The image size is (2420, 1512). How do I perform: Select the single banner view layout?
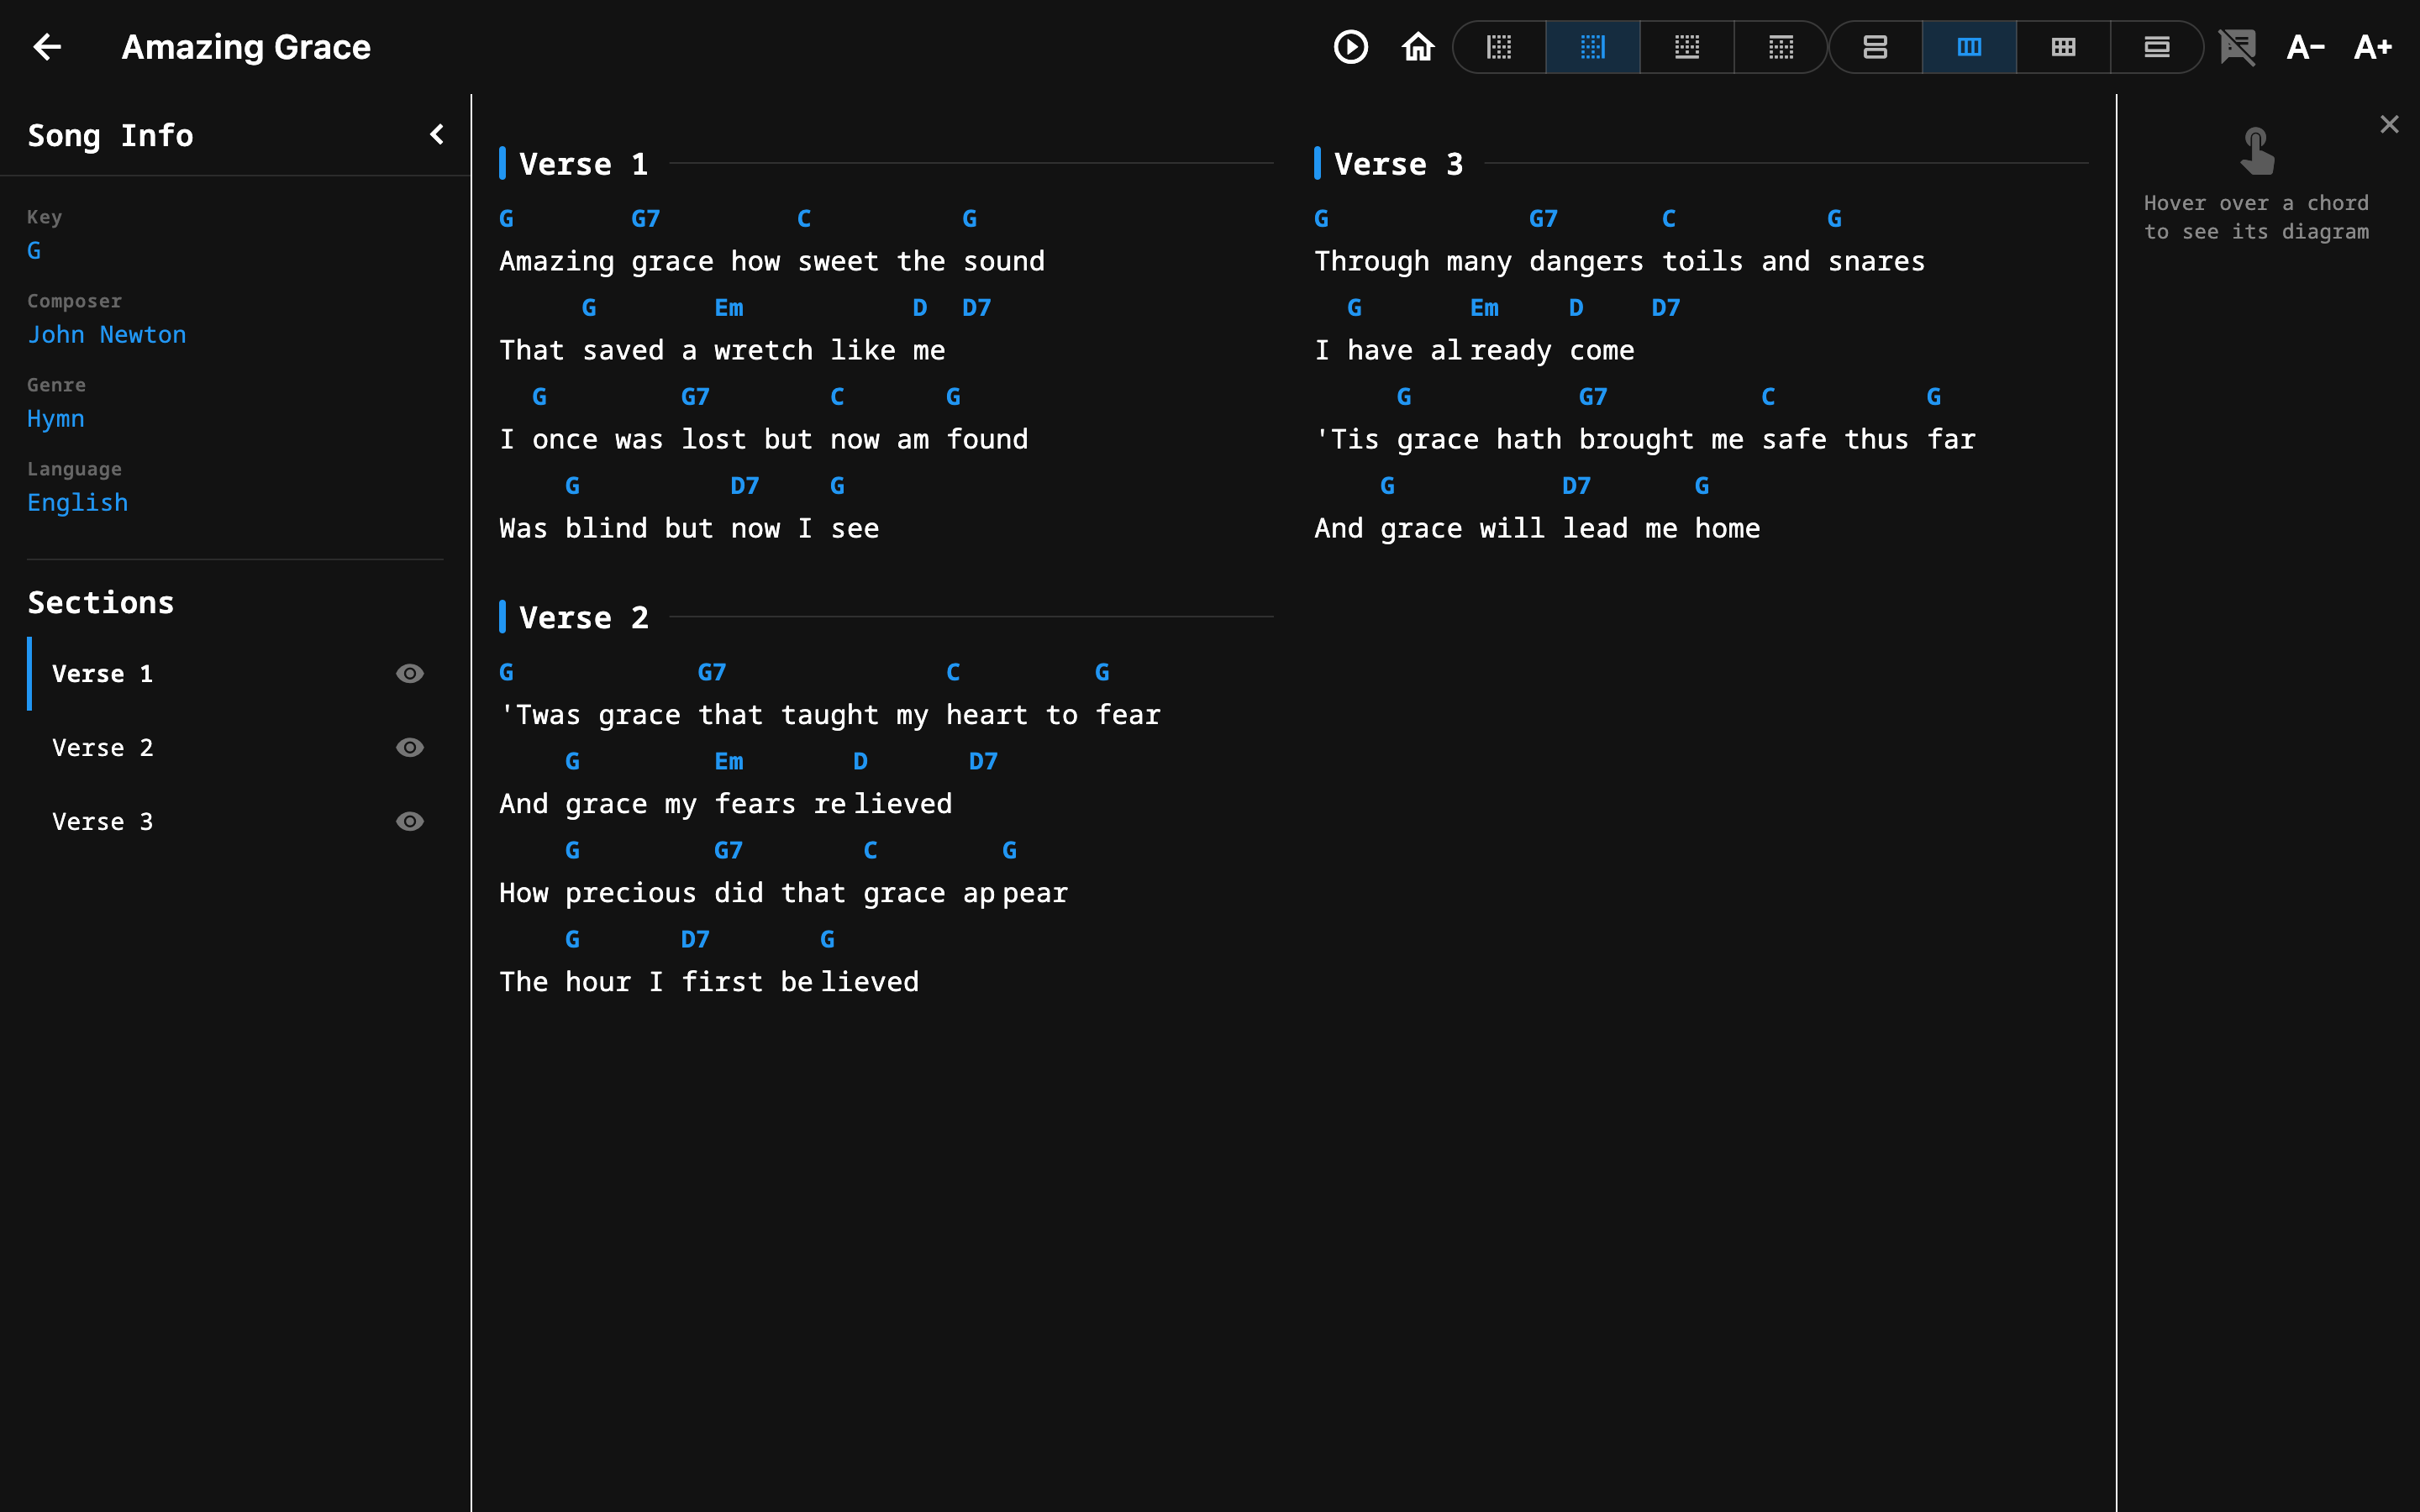(x=2155, y=46)
